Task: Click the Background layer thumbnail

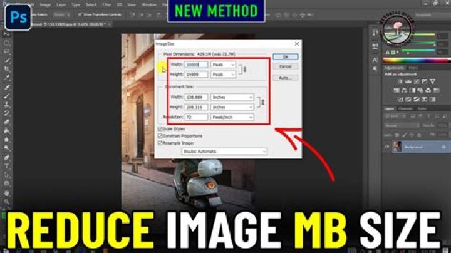Action: tap(396, 147)
